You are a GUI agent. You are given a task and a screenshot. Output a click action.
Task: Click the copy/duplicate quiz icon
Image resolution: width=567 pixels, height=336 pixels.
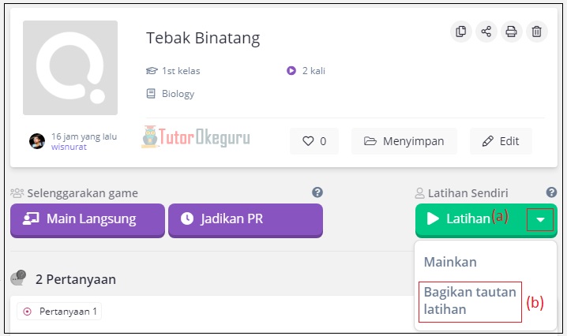[x=461, y=32]
